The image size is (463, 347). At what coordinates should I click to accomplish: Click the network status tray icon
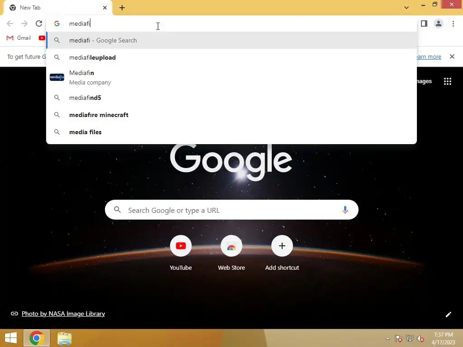[x=410, y=338]
